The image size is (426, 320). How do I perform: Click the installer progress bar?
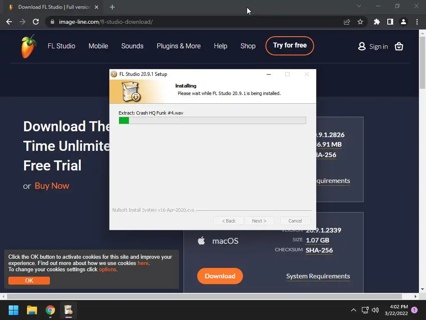pos(213,120)
